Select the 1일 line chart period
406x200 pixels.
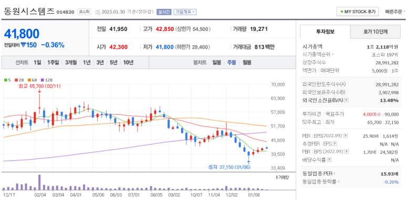point(37,62)
